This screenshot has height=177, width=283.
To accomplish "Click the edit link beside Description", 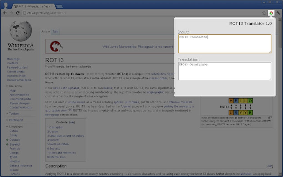I will coord(269,166).
